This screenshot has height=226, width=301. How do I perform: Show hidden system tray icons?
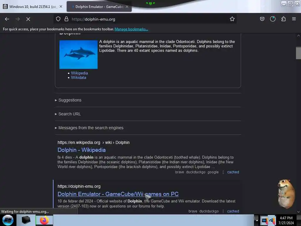(x=257, y=220)
